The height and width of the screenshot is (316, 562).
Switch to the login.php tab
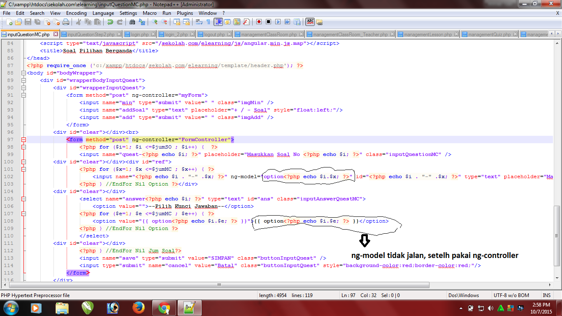[140, 35]
